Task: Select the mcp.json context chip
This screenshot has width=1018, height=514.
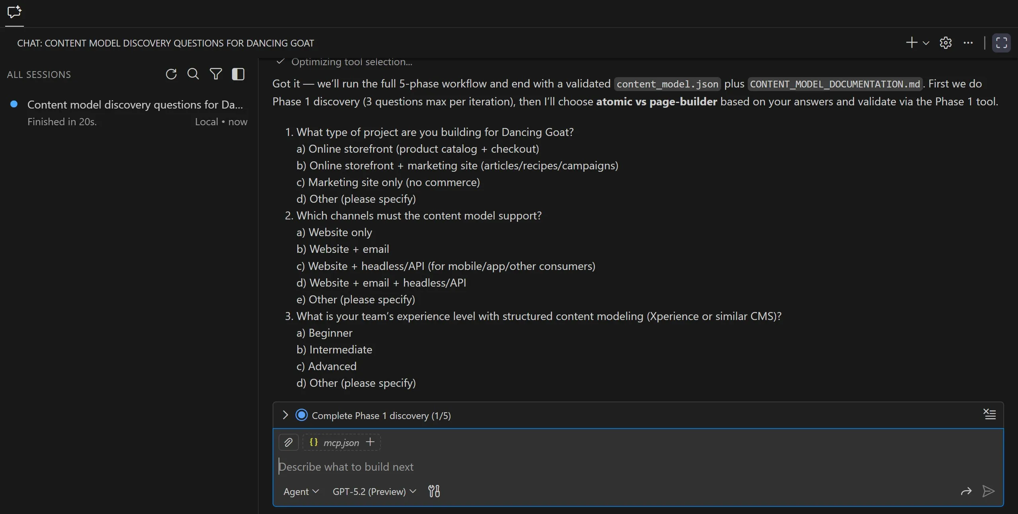Action: coord(335,442)
